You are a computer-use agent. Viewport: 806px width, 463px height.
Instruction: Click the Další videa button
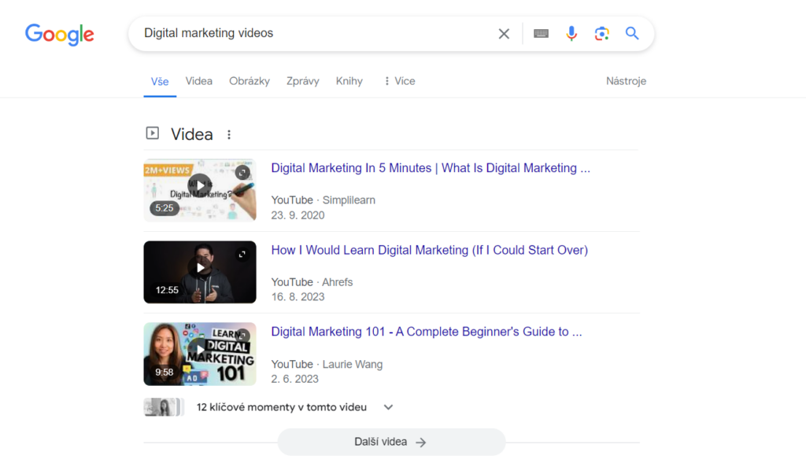point(391,442)
